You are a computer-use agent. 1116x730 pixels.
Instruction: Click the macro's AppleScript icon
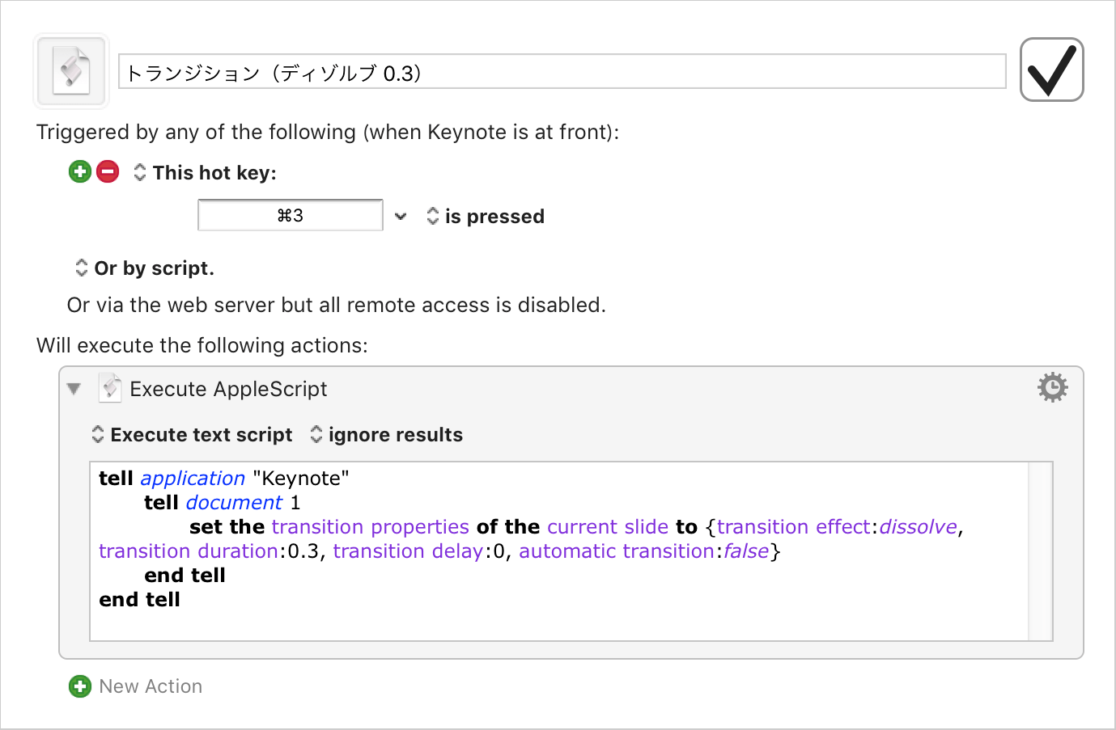click(71, 71)
